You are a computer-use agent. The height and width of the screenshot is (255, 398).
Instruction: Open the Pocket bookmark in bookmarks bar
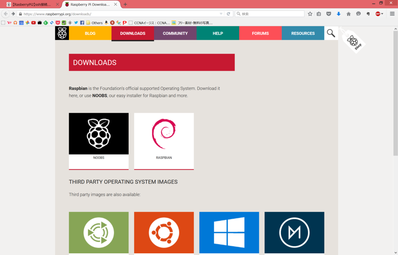(x=58, y=23)
